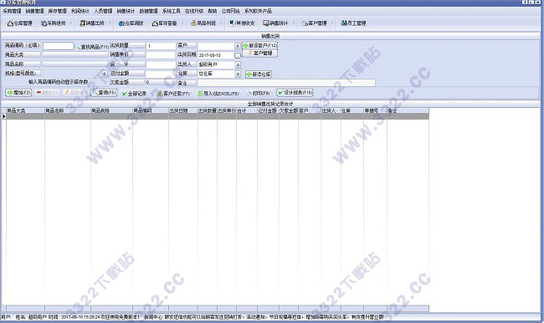Click the 新添仓库 button
Viewport: 544px width, 323px height.
coord(259,74)
